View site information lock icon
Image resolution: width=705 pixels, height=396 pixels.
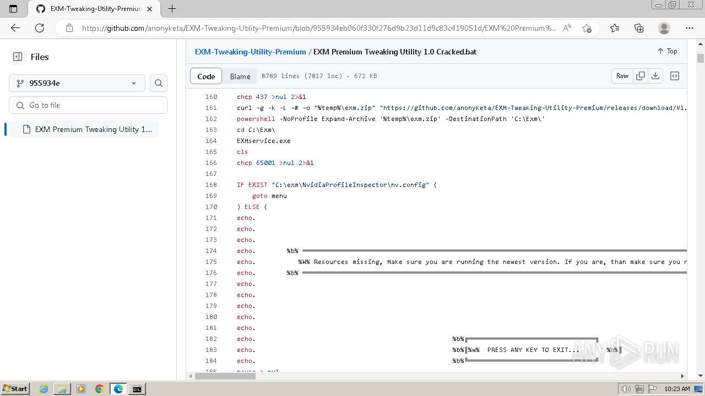69,28
